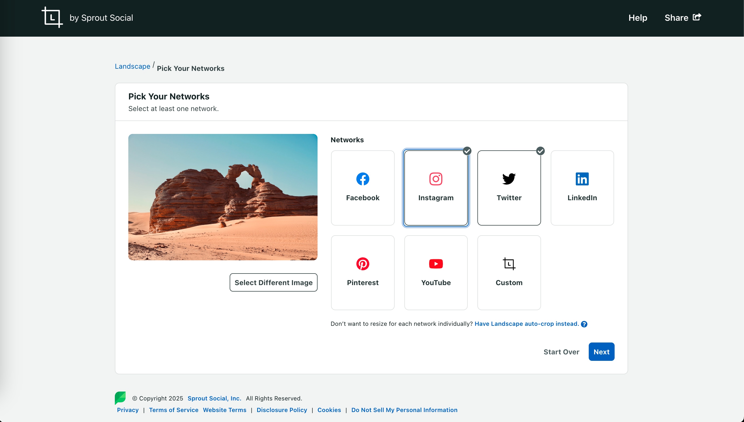Open Website Terms footer link
Image resolution: width=744 pixels, height=422 pixels.
[225, 410]
